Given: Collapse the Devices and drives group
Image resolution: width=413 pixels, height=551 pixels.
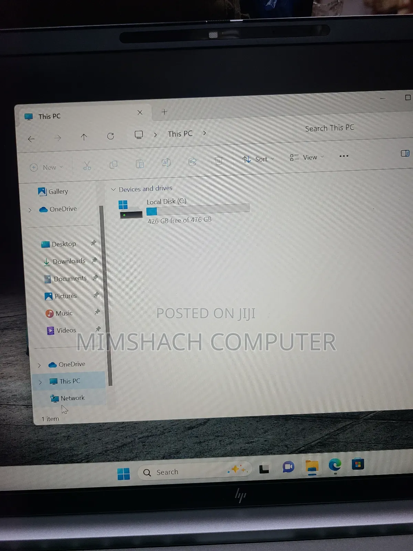Looking at the screenshot, I should coord(113,189).
